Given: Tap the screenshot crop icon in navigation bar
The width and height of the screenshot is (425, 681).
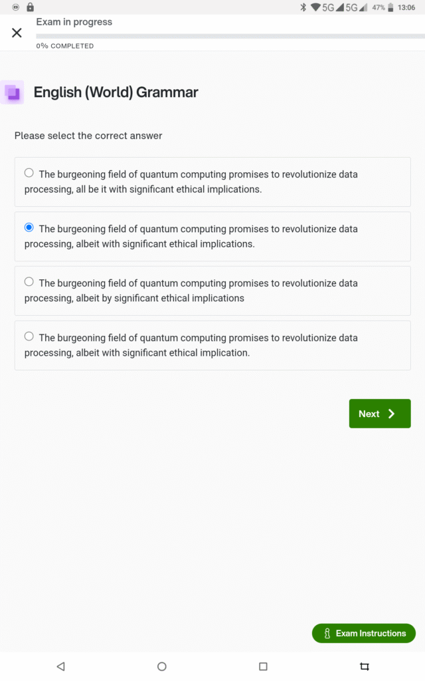Looking at the screenshot, I should (364, 666).
